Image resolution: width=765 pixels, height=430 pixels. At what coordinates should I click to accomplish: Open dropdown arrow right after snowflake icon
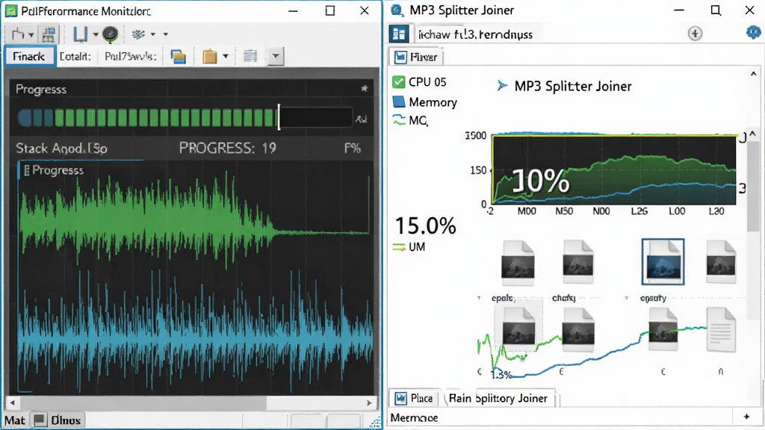[152, 34]
